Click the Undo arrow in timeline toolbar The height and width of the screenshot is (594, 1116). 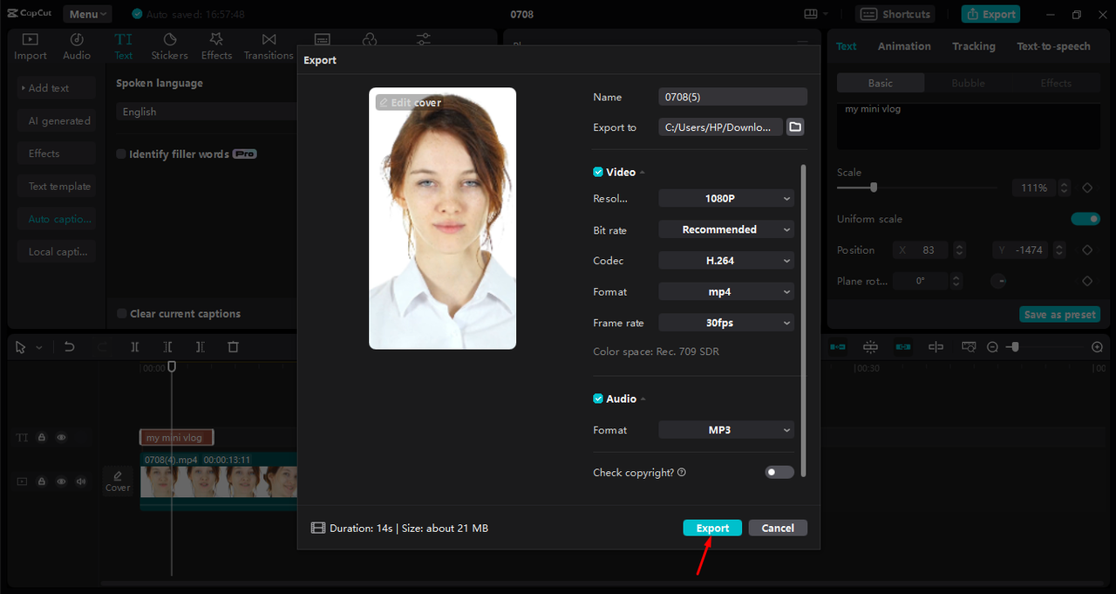[x=69, y=347]
